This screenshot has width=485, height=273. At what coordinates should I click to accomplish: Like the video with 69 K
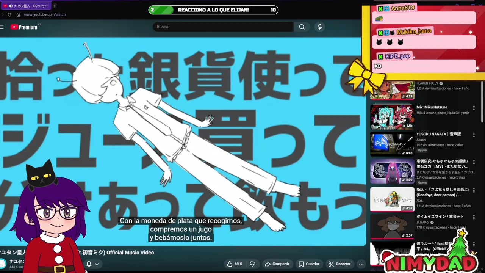pyautogui.click(x=235, y=264)
